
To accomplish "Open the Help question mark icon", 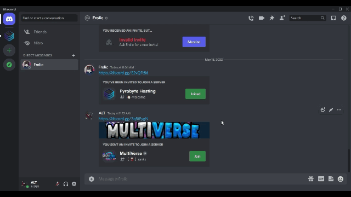I will 344,18.
